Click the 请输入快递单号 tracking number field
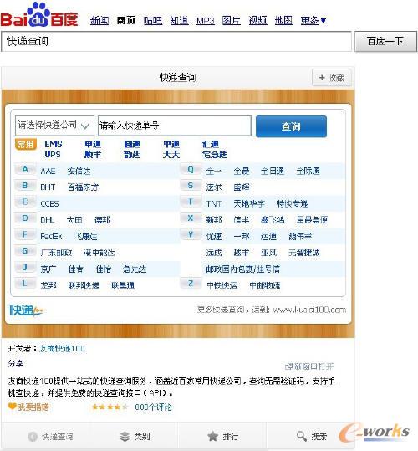Image resolution: width=418 pixels, height=451 pixels. pyautogui.click(x=175, y=126)
